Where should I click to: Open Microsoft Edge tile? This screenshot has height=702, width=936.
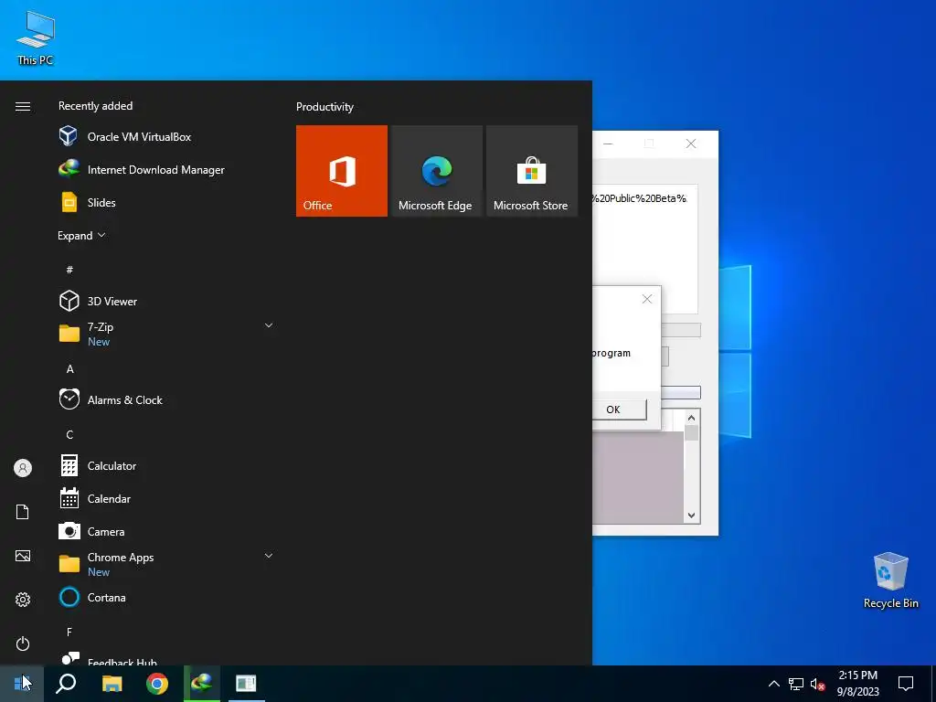pos(436,171)
